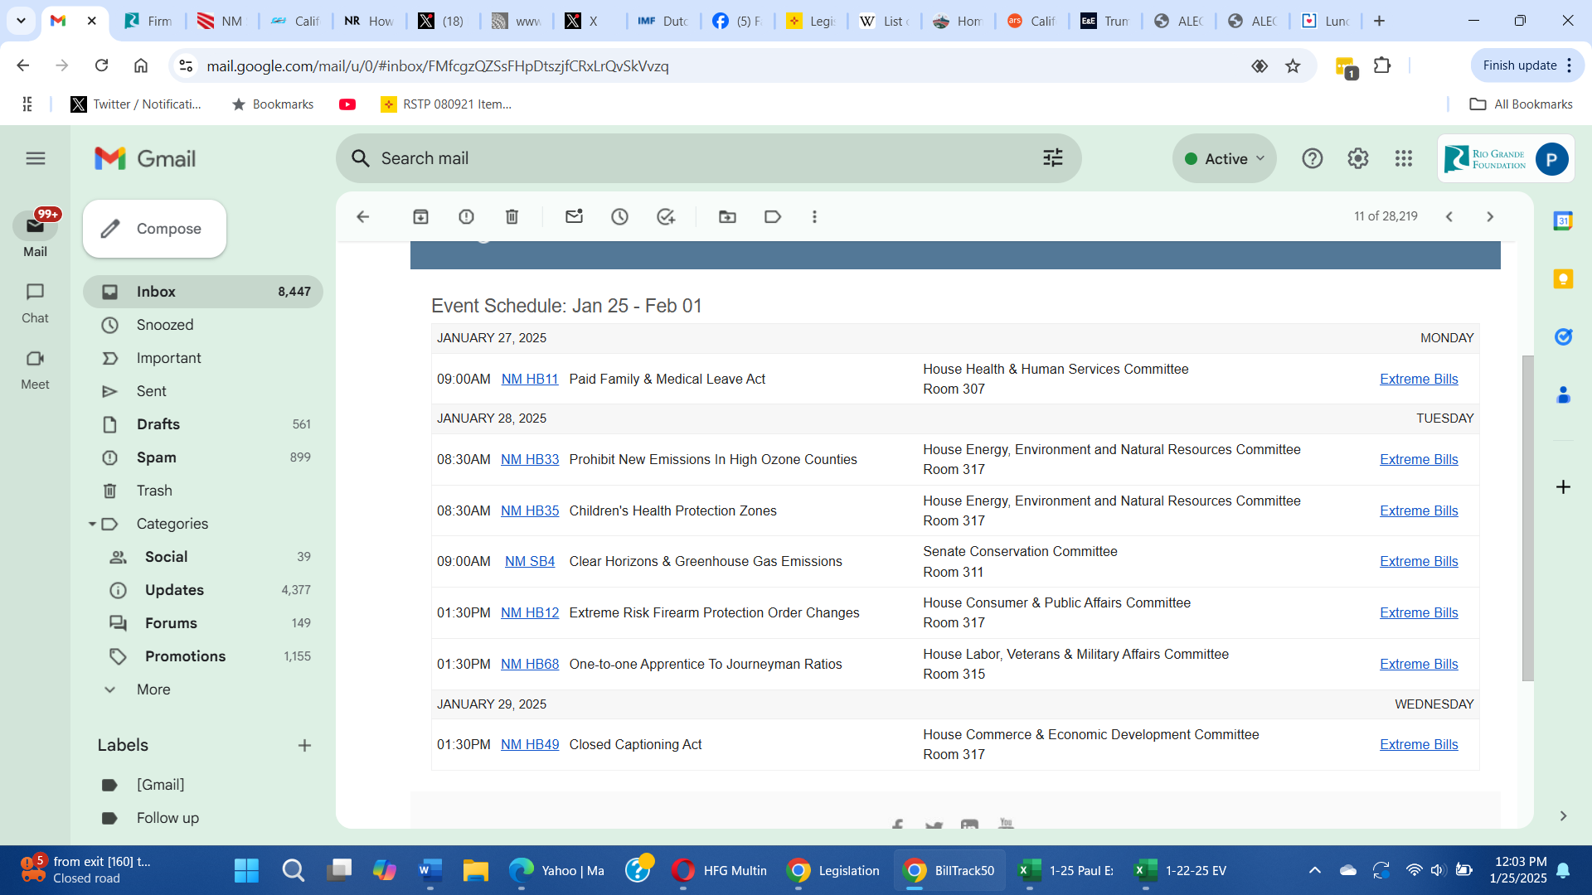Report this email as spam
Image resolution: width=1592 pixels, height=895 pixels.
pyautogui.click(x=466, y=216)
